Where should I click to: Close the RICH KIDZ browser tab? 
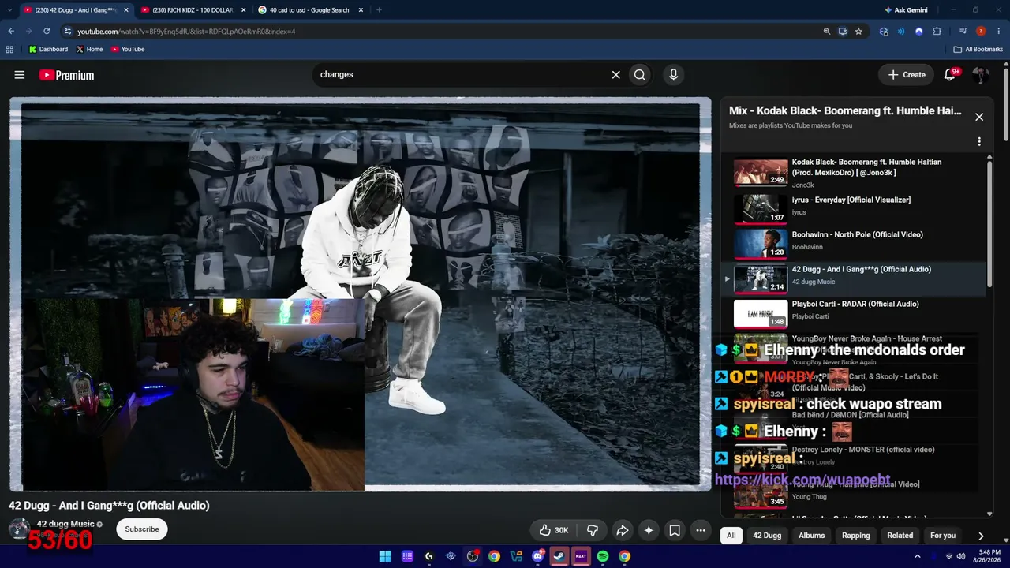(244, 10)
